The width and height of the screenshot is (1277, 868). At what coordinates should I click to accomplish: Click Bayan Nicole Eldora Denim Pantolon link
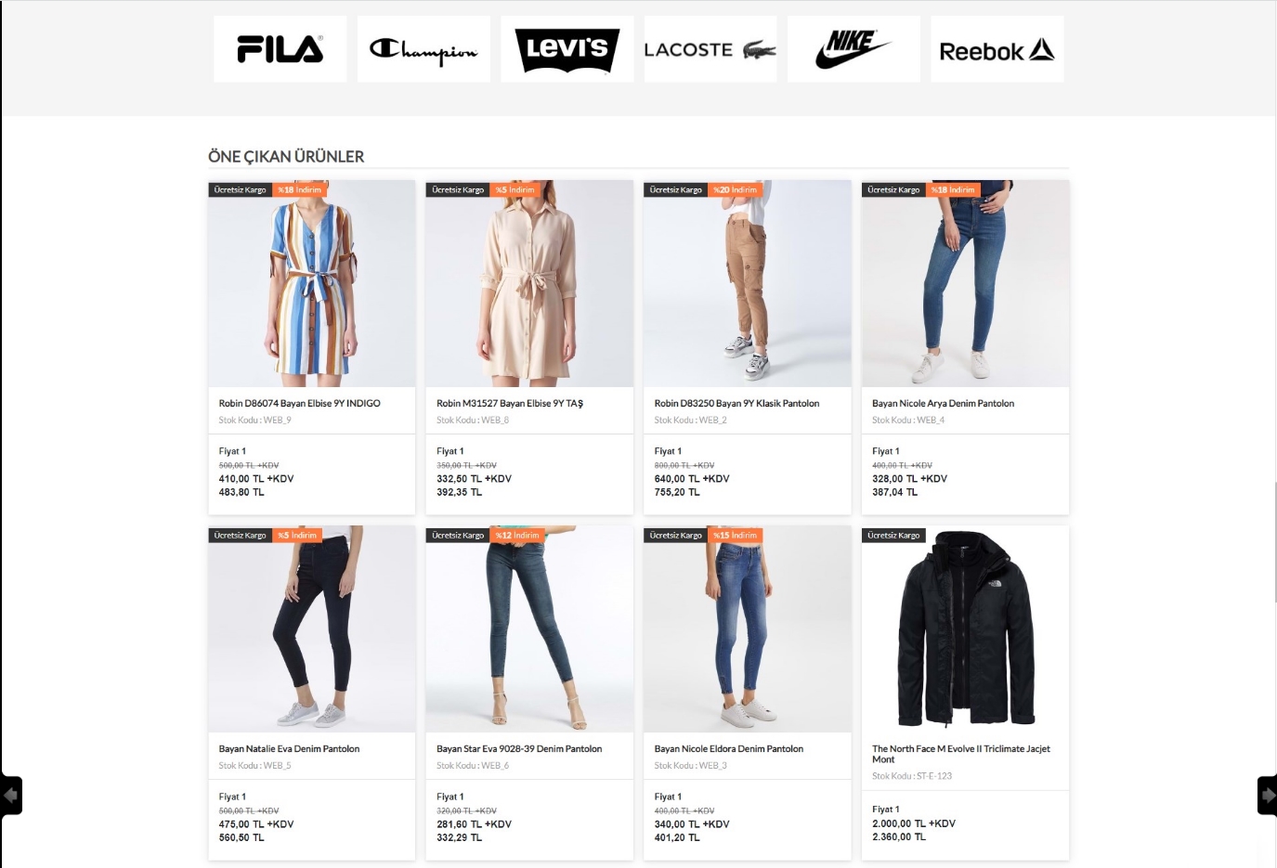(729, 748)
